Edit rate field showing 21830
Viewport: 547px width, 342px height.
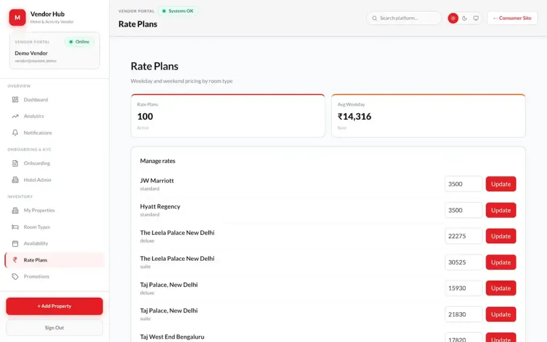point(464,314)
